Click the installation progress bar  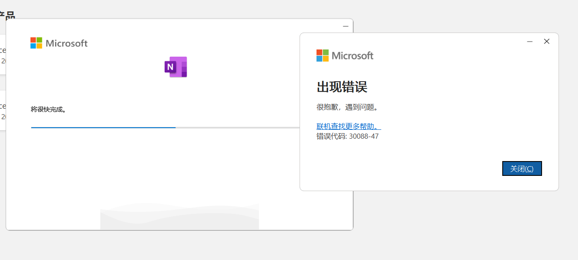pos(165,127)
